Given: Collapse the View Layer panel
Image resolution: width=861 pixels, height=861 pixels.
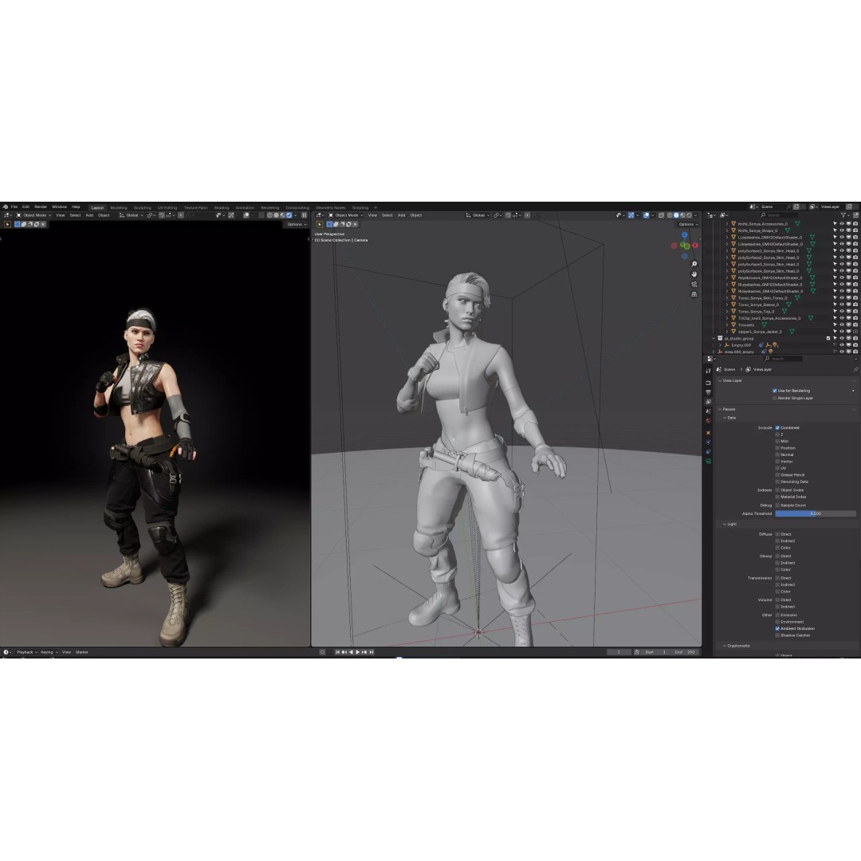Looking at the screenshot, I should tap(731, 380).
